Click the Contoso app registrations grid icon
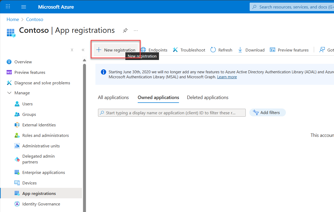The image size is (334, 212). pyautogui.click(x=11, y=33)
